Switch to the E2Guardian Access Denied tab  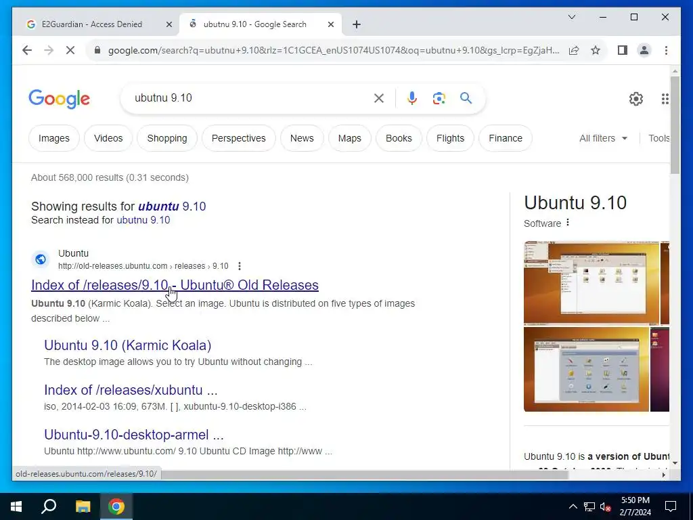click(92, 24)
